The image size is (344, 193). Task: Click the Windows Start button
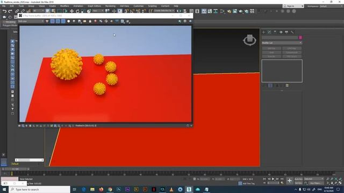coord(4,189)
